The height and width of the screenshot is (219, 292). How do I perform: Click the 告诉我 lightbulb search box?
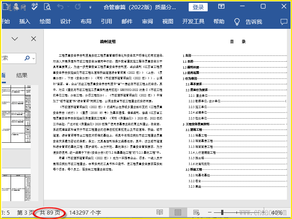(x=248, y=22)
